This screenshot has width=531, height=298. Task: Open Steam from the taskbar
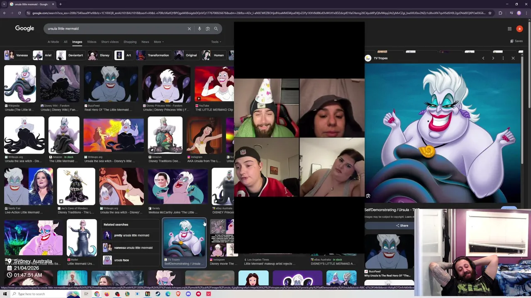tap(158, 294)
